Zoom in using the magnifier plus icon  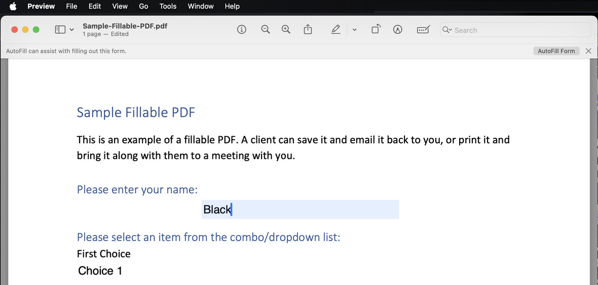point(286,30)
